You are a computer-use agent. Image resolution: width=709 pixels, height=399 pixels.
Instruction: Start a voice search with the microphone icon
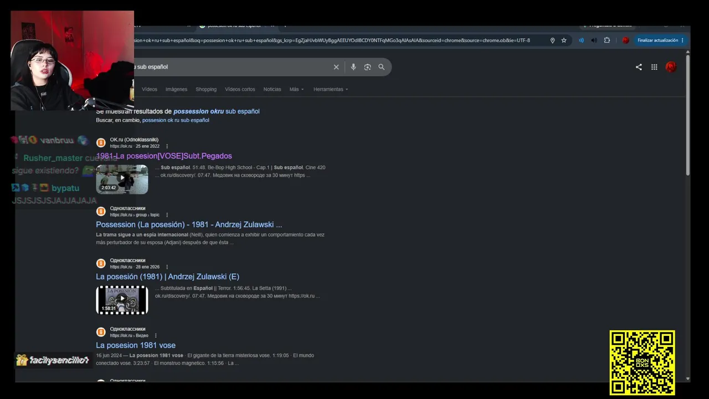[353, 67]
